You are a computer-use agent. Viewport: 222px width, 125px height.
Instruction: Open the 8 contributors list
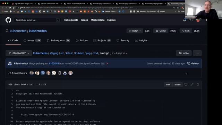pos(18,73)
